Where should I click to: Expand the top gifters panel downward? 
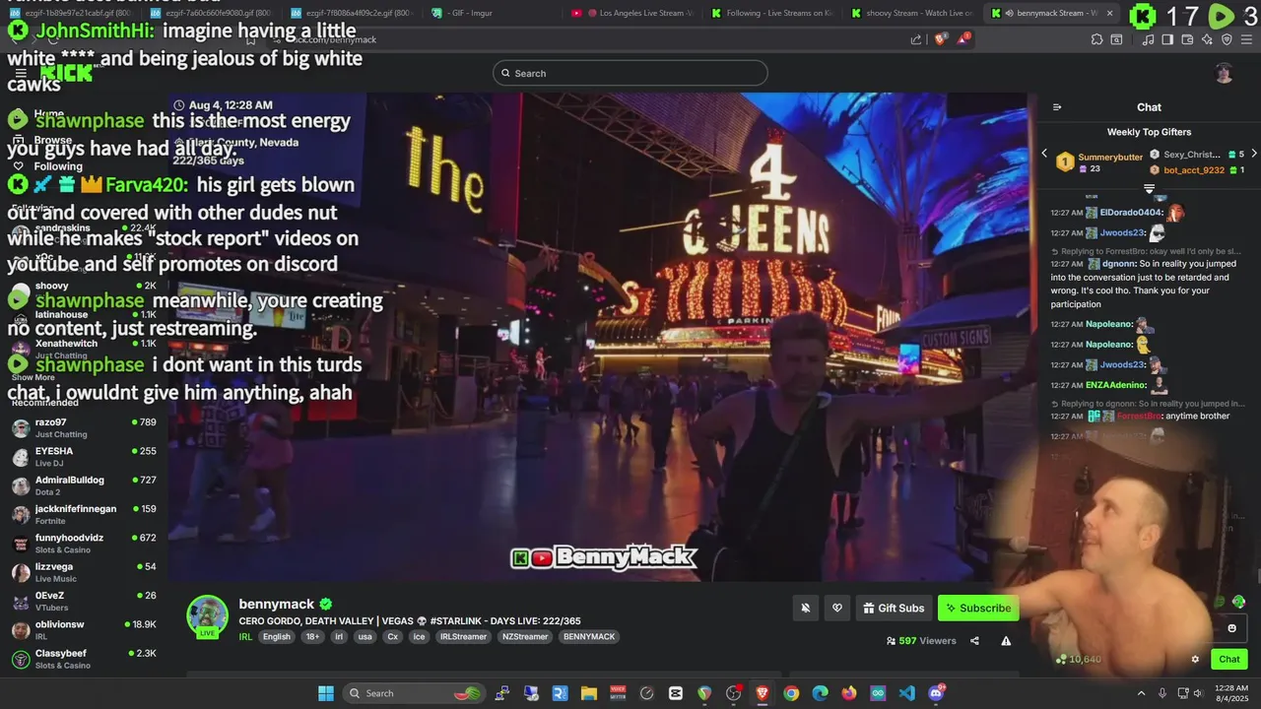pos(1149,188)
